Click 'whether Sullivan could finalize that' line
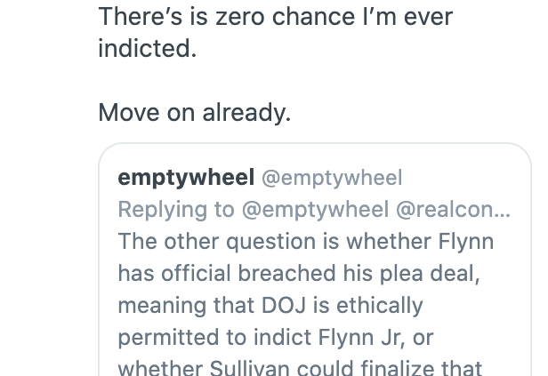Viewport: 548px width, 376px height. [x=300, y=367]
